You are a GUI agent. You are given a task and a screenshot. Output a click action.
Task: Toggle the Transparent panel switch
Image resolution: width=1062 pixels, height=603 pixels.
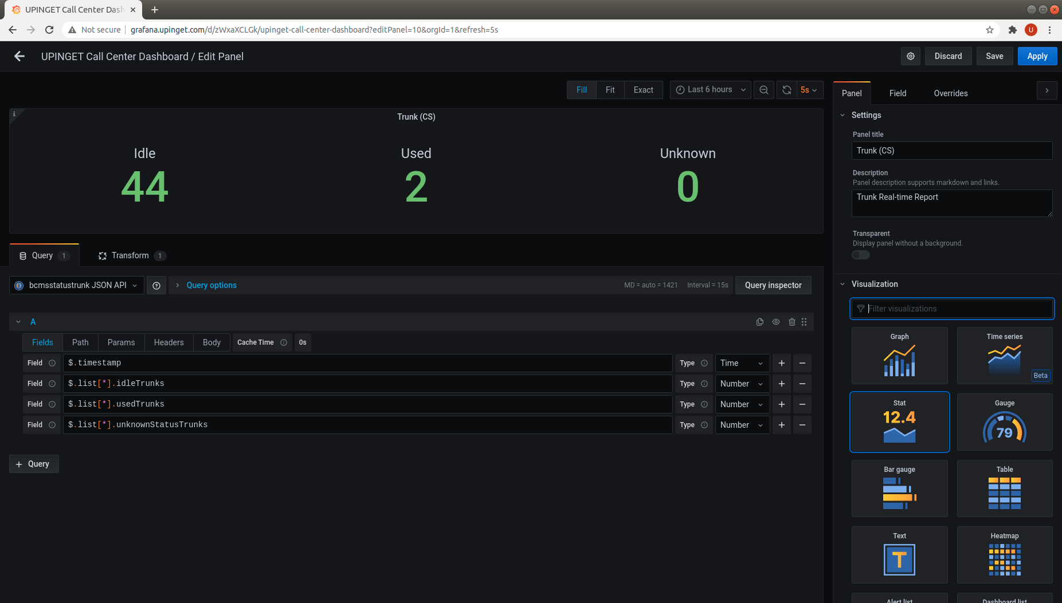pos(861,255)
